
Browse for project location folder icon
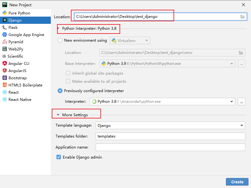pos(243,17)
